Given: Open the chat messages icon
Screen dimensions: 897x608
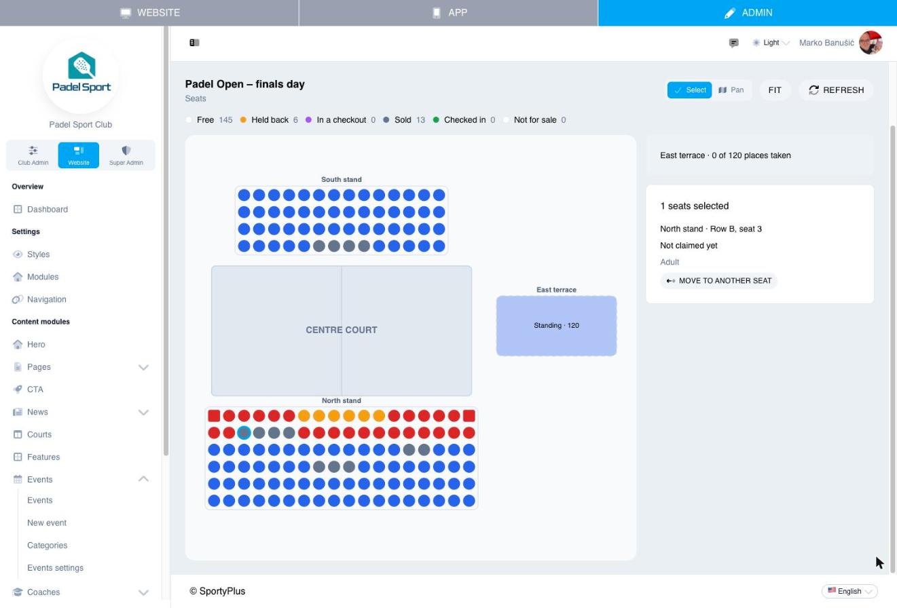Looking at the screenshot, I should [733, 43].
